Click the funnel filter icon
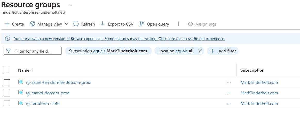300x115 pixels. pyautogui.click(x=8, y=51)
